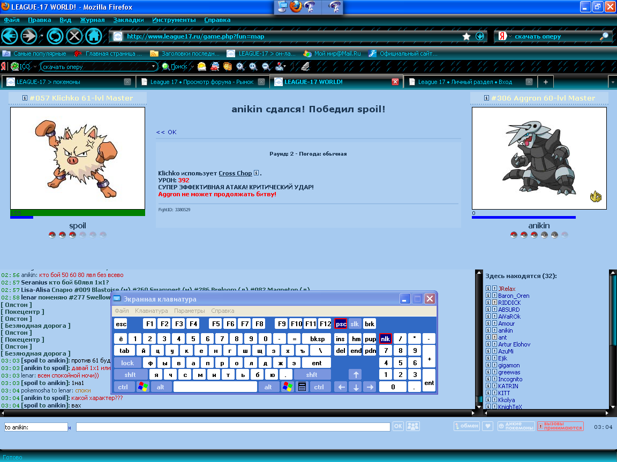Click Klichko green health bar
The width and height of the screenshot is (617, 462).
[78, 213]
